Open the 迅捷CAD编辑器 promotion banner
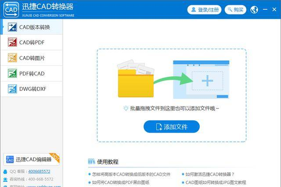Viewport: 281px width, 187px height. pyautogui.click(x=32, y=159)
